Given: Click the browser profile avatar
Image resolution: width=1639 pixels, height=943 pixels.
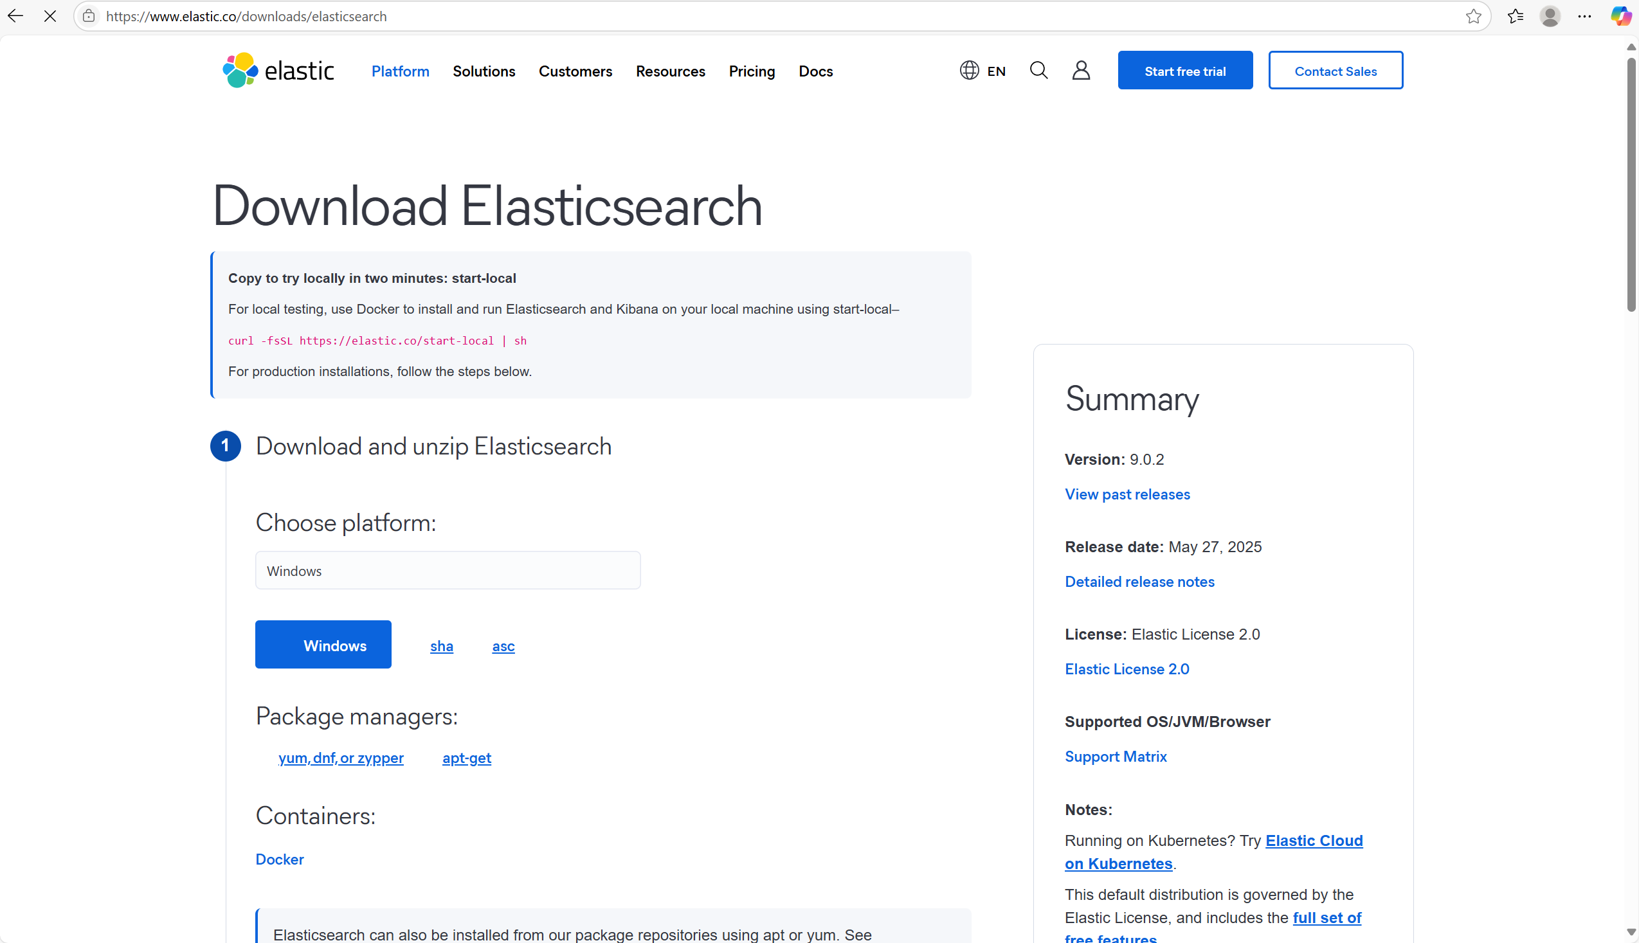Looking at the screenshot, I should 1550,16.
